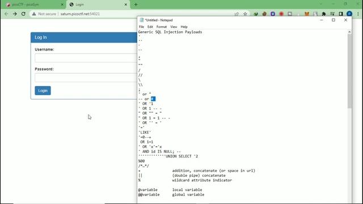Click the highlighted character after '-- or'
The width and height of the screenshot is (363, 204).
(x=153, y=99)
